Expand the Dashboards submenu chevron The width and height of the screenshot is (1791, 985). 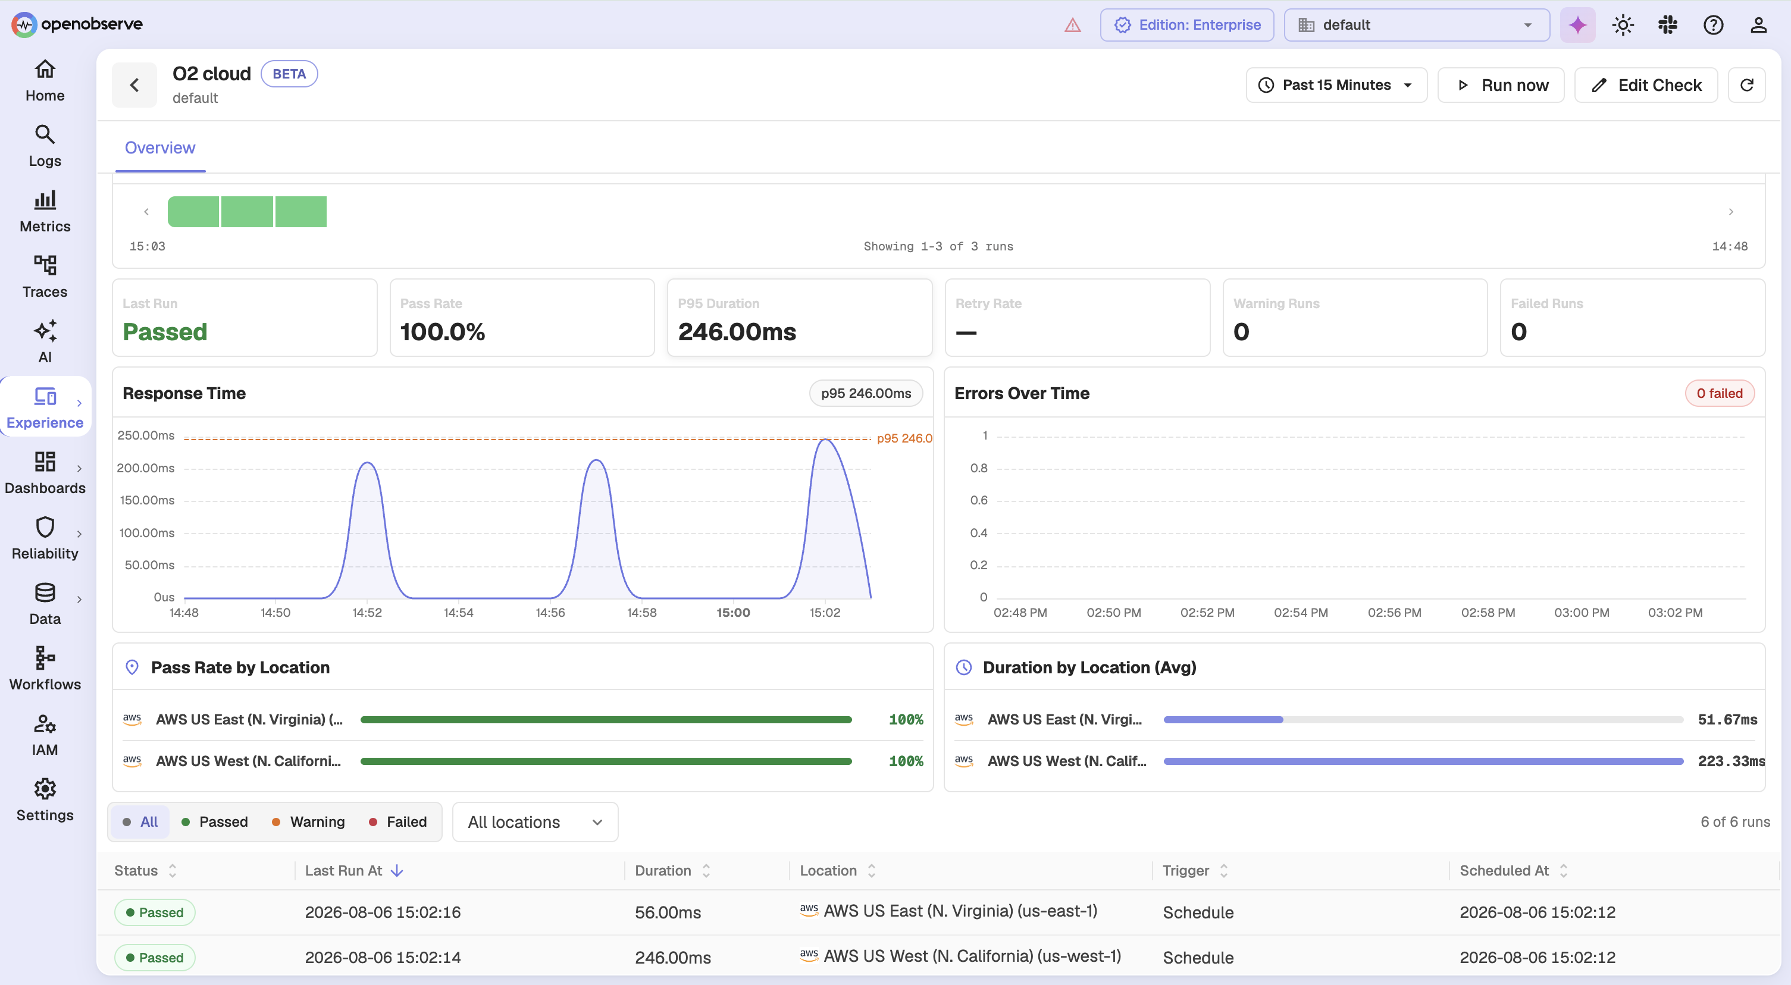(x=79, y=469)
